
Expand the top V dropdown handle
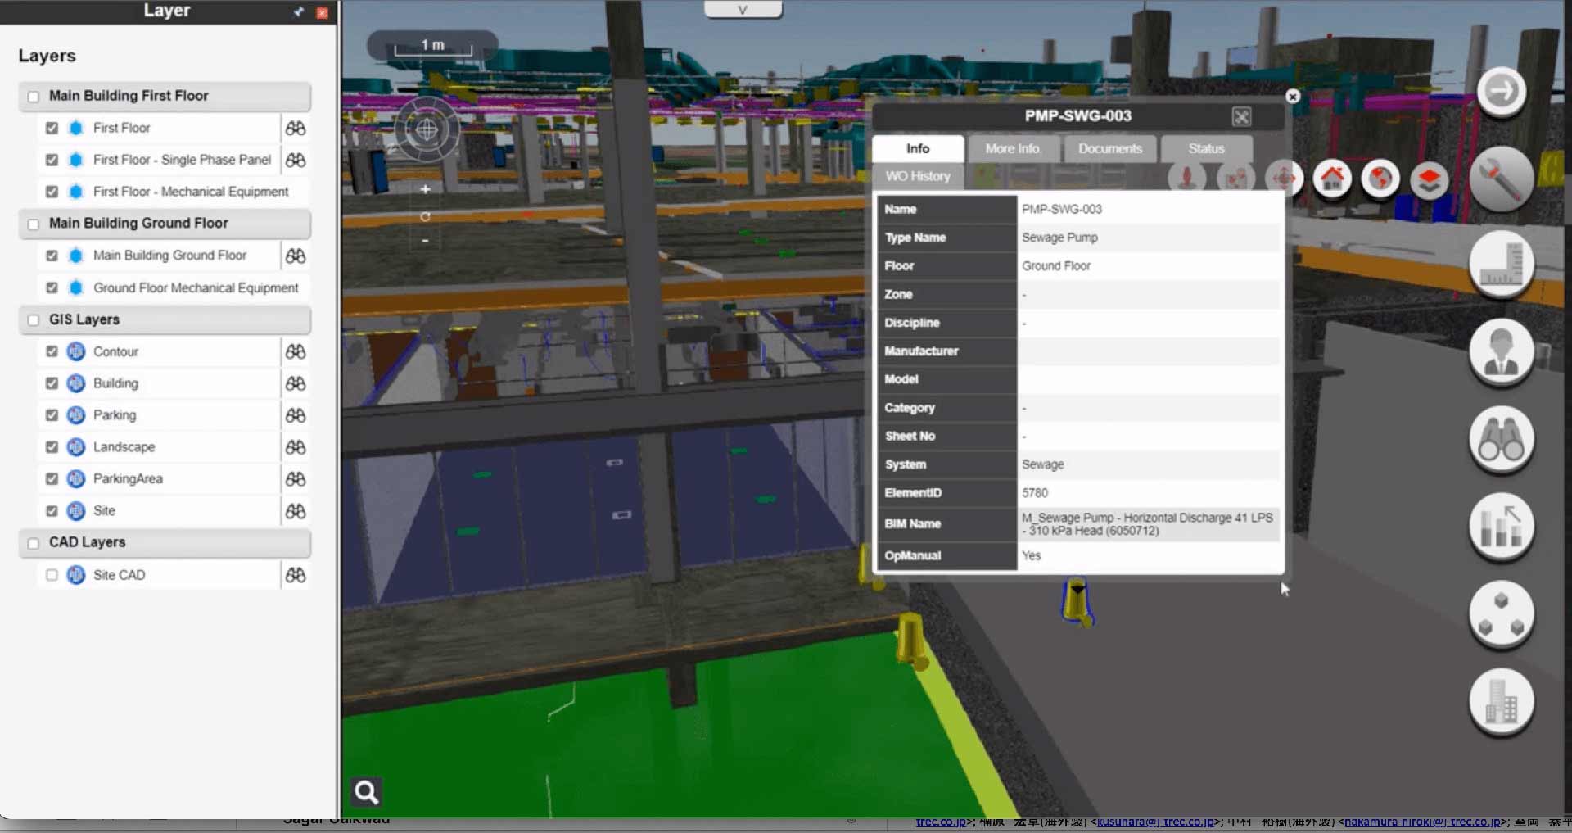click(743, 10)
